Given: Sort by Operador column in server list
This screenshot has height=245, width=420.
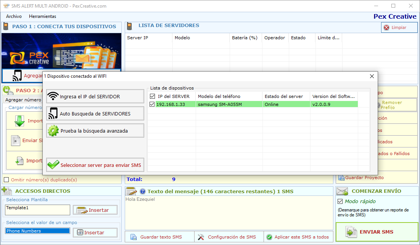Looking at the screenshot, I should [275, 38].
